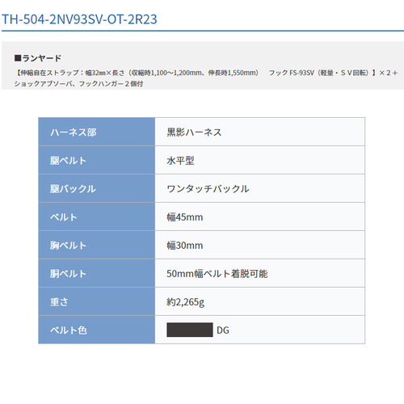Select the 重さ row label

coord(59,302)
